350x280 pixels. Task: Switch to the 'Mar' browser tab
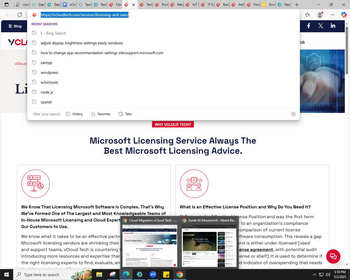pyautogui.click(x=177, y=5)
